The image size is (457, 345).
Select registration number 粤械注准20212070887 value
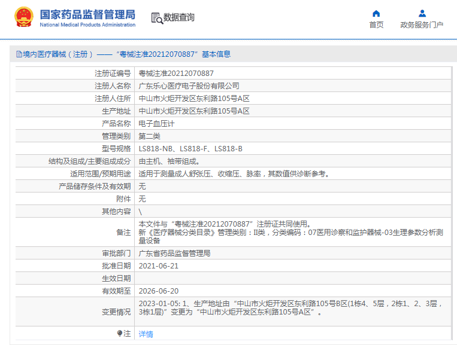176,74
